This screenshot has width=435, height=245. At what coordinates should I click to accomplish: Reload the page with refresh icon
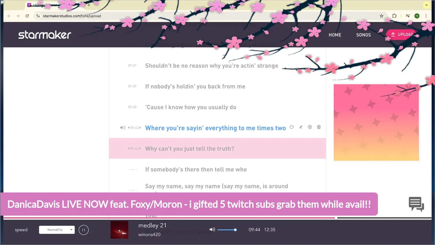[x=27, y=16]
